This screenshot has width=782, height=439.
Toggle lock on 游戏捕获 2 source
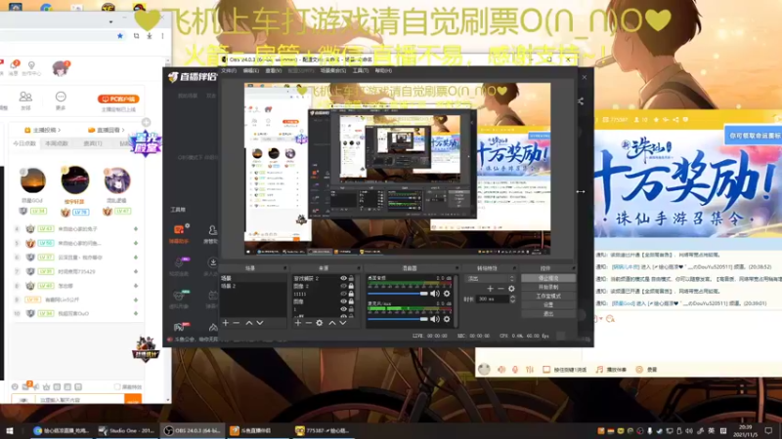tap(351, 279)
